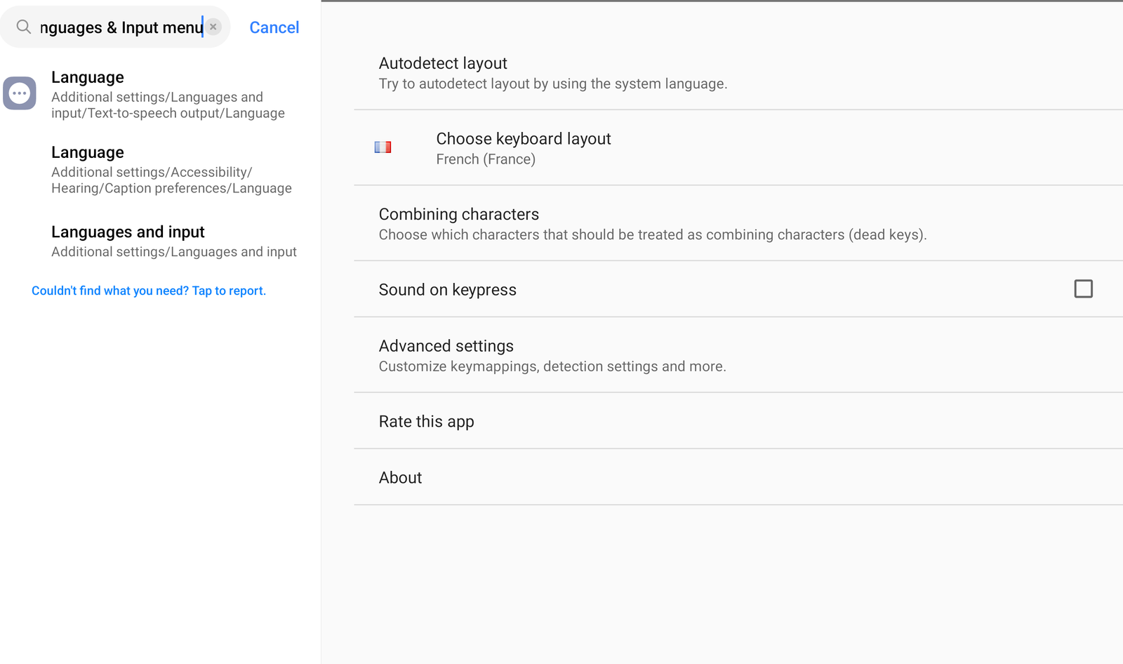Click the French (France) layout subtitle
Screen dimensions: 1123x664
click(486, 159)
